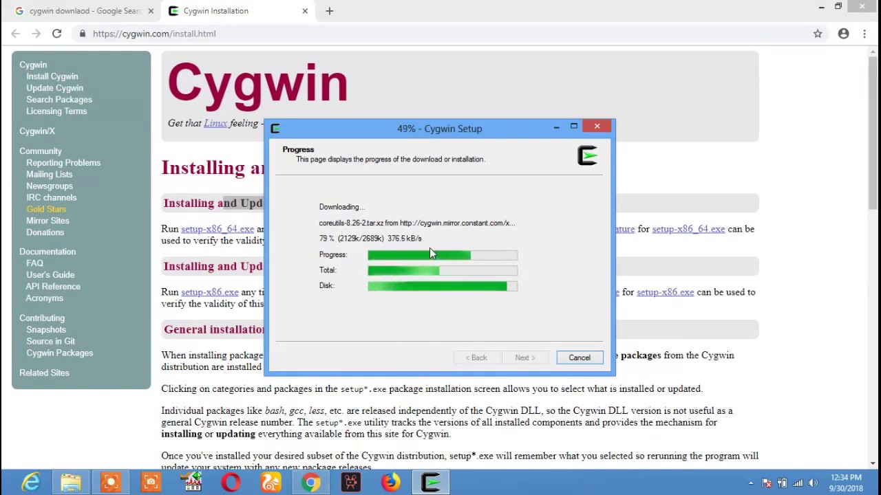Open Source in Git sidebar link
The height and width of the screenshot is (495, 881).
51,342
